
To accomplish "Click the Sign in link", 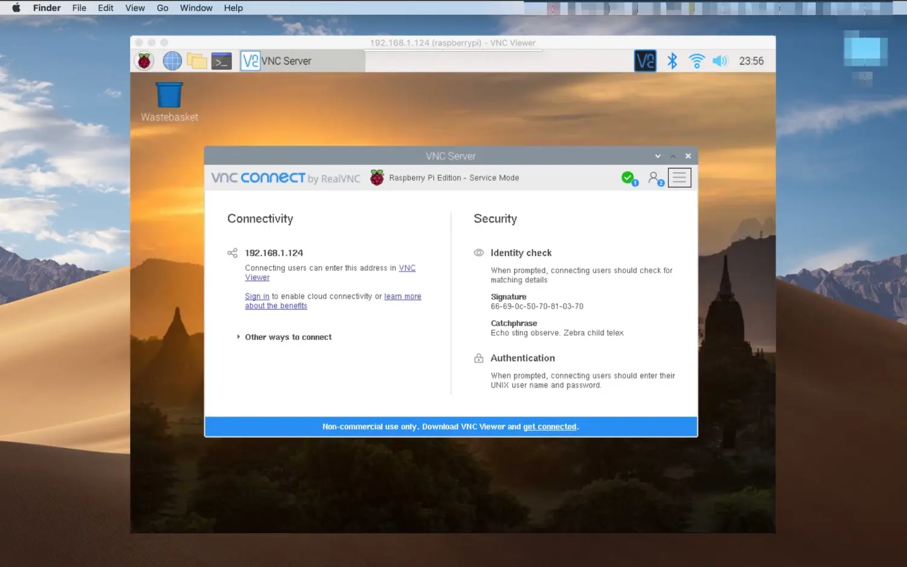I will click(x=257, y=296).
